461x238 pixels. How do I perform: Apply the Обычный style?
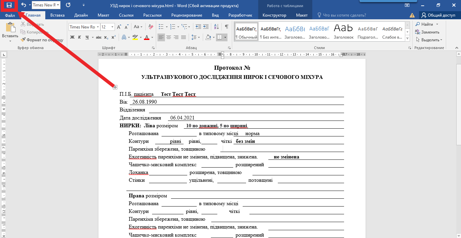pyautogui.click(x=246, y=31)
